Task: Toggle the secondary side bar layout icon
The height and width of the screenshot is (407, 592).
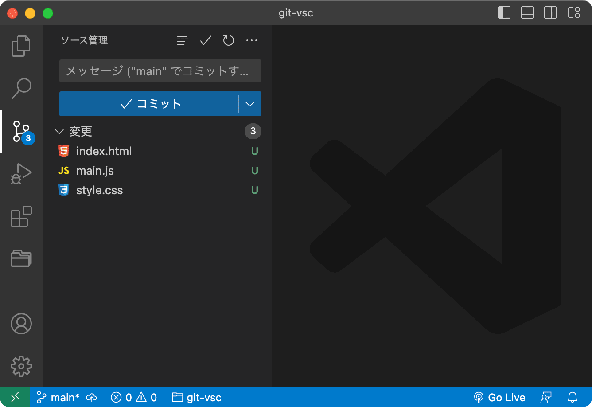Action: click(x=550, y=12)
